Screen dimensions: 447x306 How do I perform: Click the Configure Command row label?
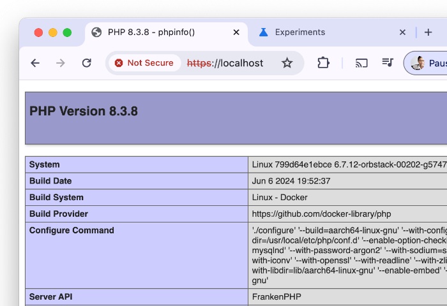pos(72,230)
